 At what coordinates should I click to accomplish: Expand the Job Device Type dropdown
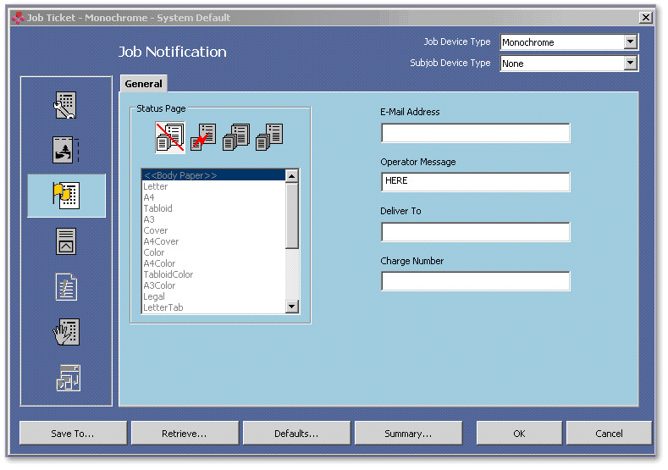pos(629,41)
